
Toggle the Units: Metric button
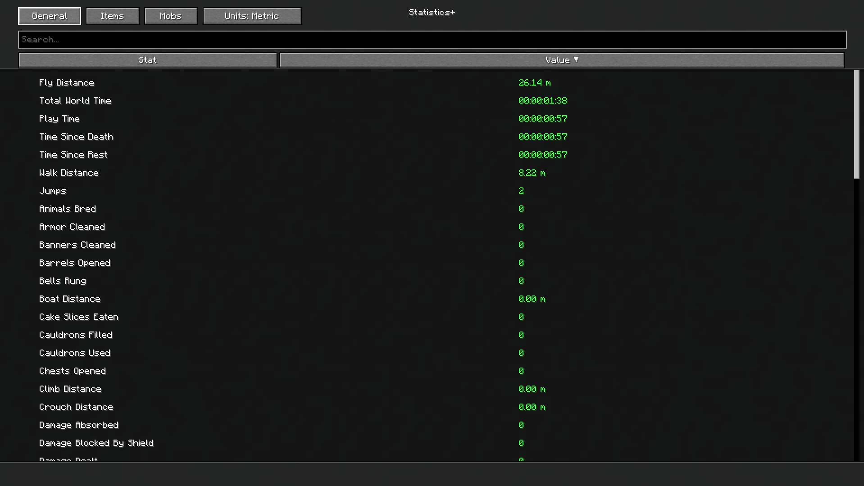pos(252,16)
